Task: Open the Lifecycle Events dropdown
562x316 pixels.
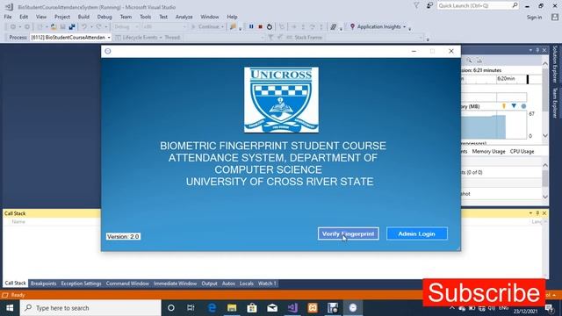Action: coord(139,37)
